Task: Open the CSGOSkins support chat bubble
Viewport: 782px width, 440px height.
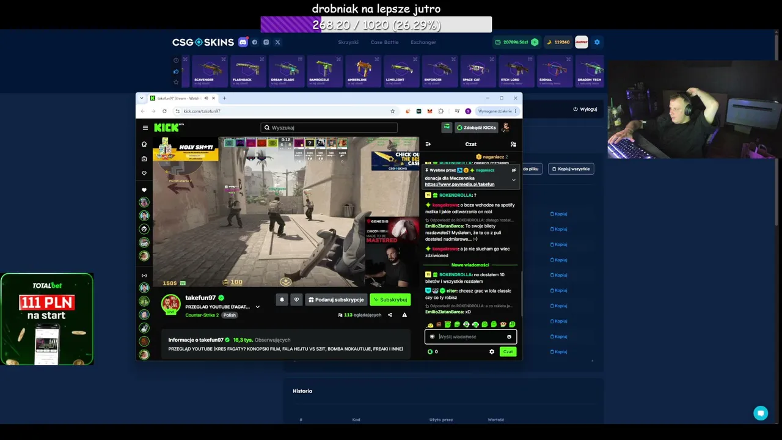Action: pos(761,413)
